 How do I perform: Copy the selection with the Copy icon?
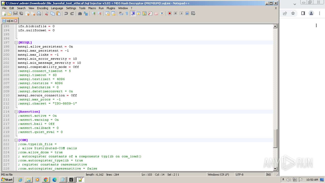click(53, 13)
